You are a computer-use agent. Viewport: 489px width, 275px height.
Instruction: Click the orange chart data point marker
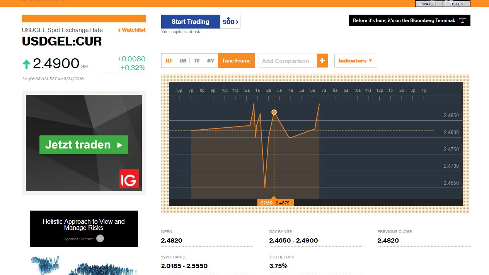click(274, 112)
